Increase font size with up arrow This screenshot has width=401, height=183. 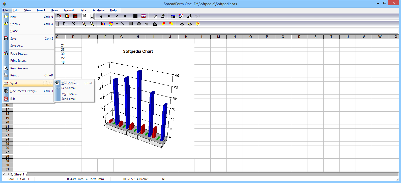tap(92, 15)
